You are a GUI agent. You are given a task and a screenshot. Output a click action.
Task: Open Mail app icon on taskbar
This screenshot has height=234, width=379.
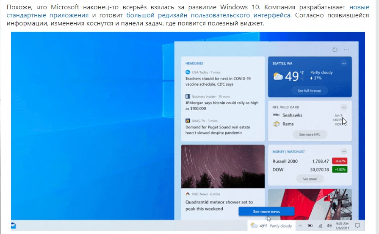click(14, 226)
